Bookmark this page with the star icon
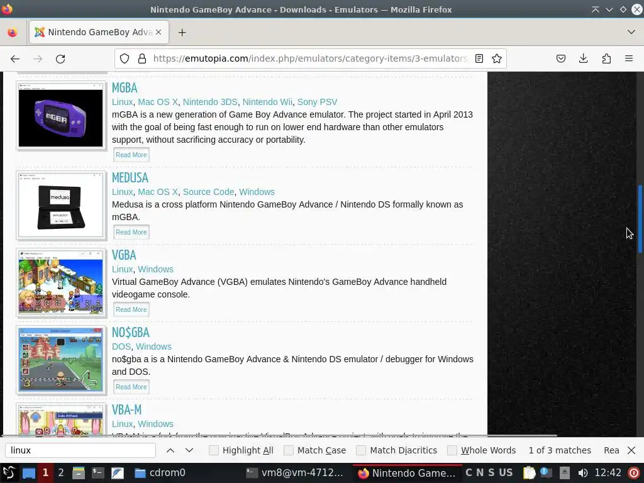The height and width of the screenshot is (483, 644). [497, 58]
